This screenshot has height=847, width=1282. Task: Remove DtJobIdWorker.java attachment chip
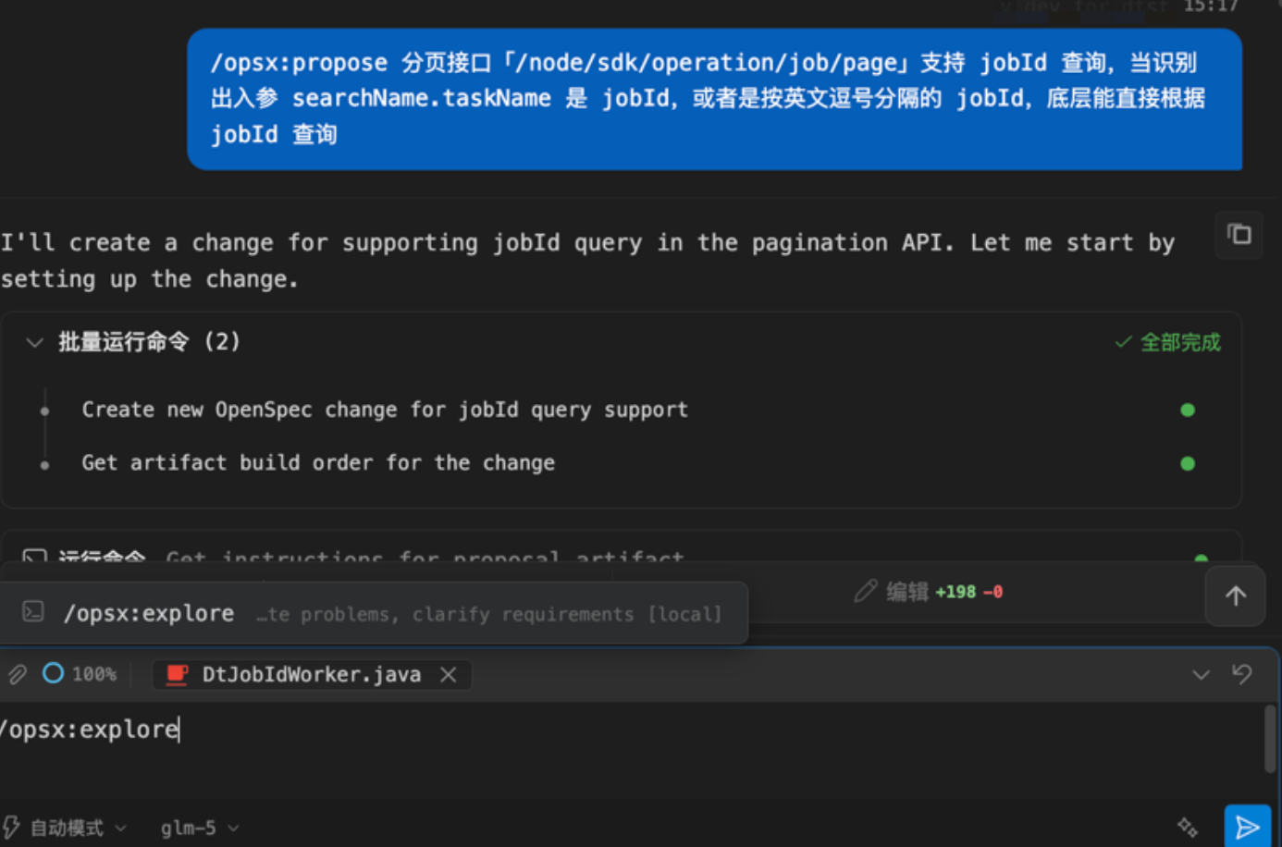[x=449, y=675]
